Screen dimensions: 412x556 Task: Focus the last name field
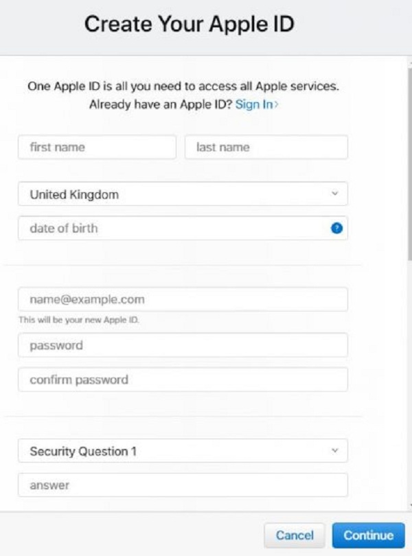click(x=266, y=147)
